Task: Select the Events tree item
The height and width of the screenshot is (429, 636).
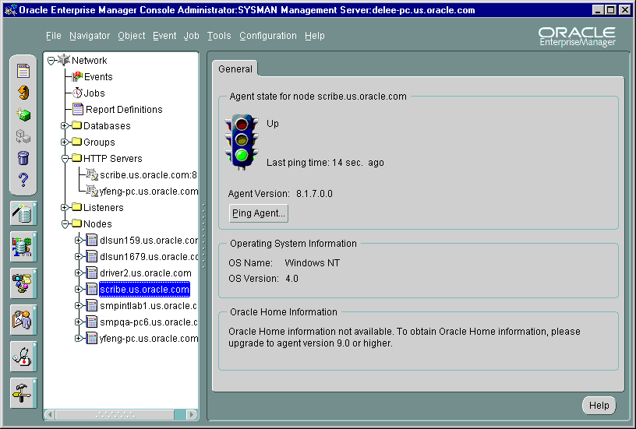Action: coord(98,76)
